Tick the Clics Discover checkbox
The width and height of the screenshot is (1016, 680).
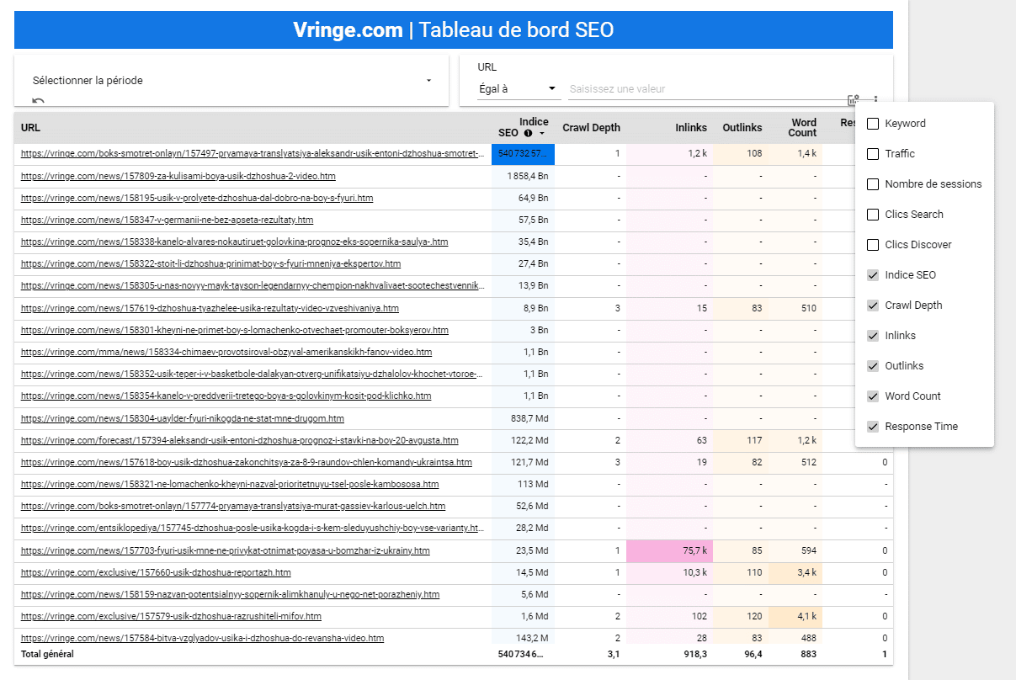click(x=873, y=245)
